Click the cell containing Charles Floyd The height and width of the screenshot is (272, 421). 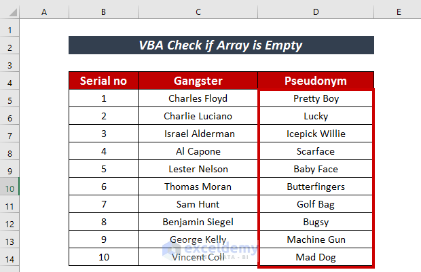[x=198, y=98]
